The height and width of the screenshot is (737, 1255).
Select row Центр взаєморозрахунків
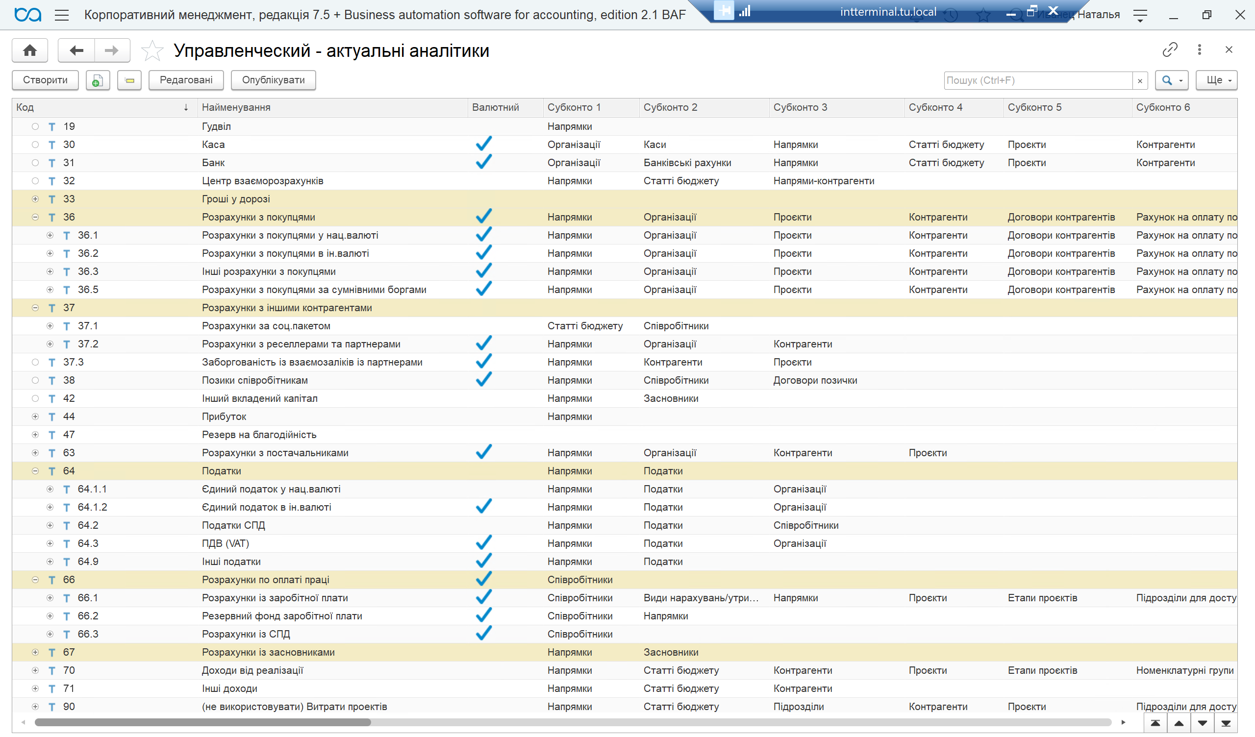[625, 181]
